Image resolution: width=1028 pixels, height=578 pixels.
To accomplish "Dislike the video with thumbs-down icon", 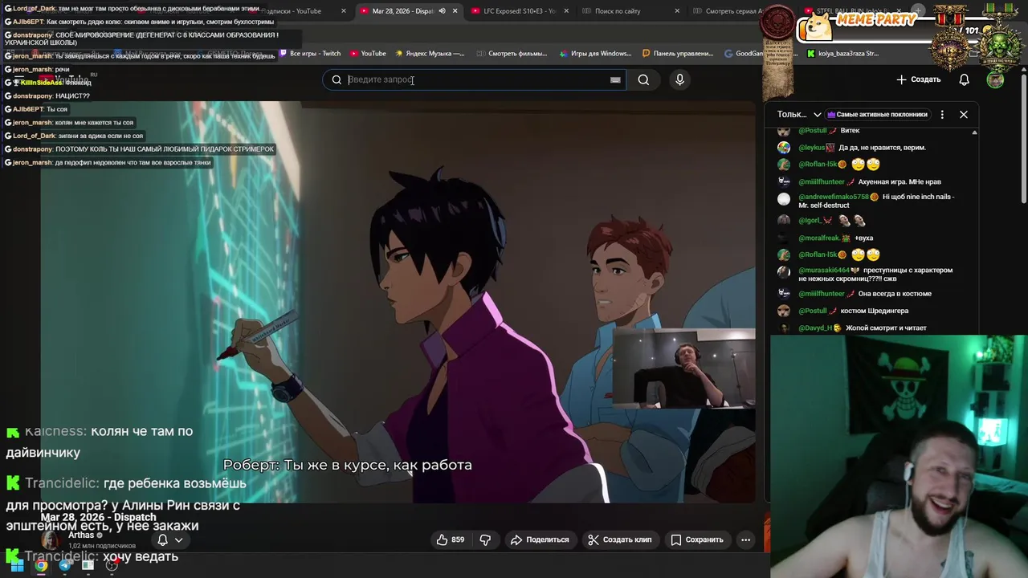I will [x=485, y=539].
